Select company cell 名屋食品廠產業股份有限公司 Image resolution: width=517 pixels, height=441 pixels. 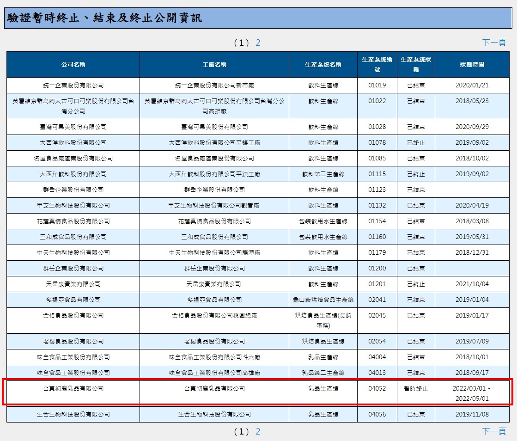[x=73, y=158]
